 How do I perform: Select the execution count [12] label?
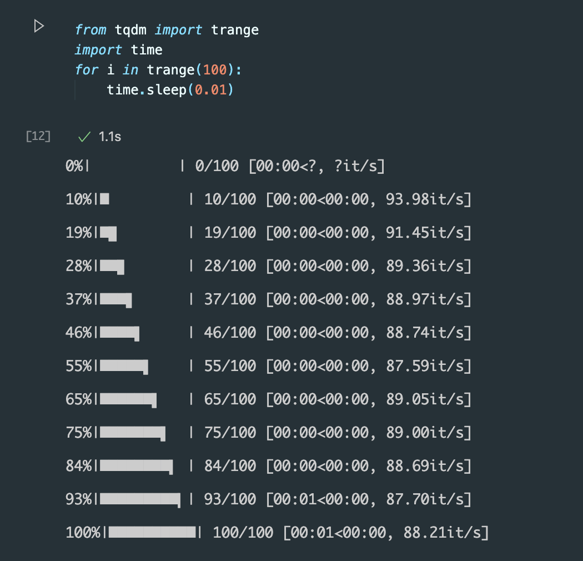[x=38, y=136]
